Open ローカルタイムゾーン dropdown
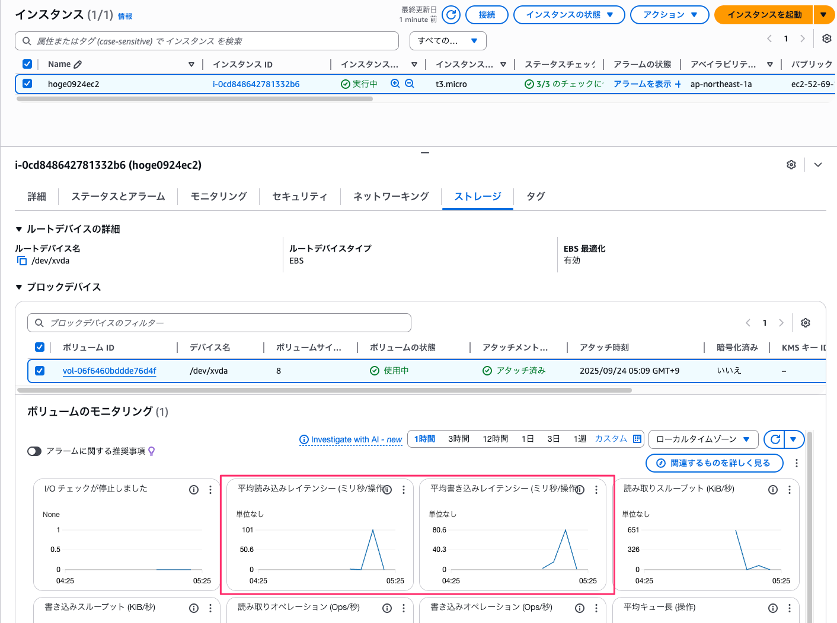 point(703,439)
